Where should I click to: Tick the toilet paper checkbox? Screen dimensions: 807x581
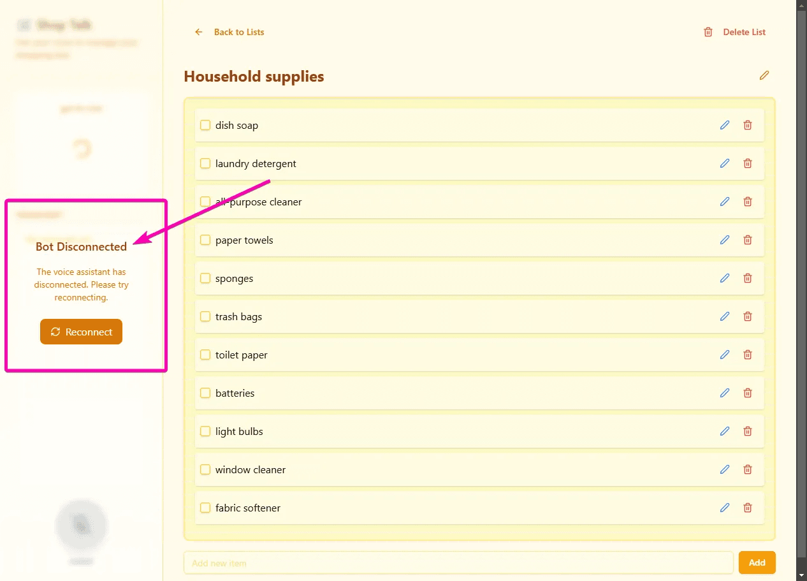(x=205, y=355)
